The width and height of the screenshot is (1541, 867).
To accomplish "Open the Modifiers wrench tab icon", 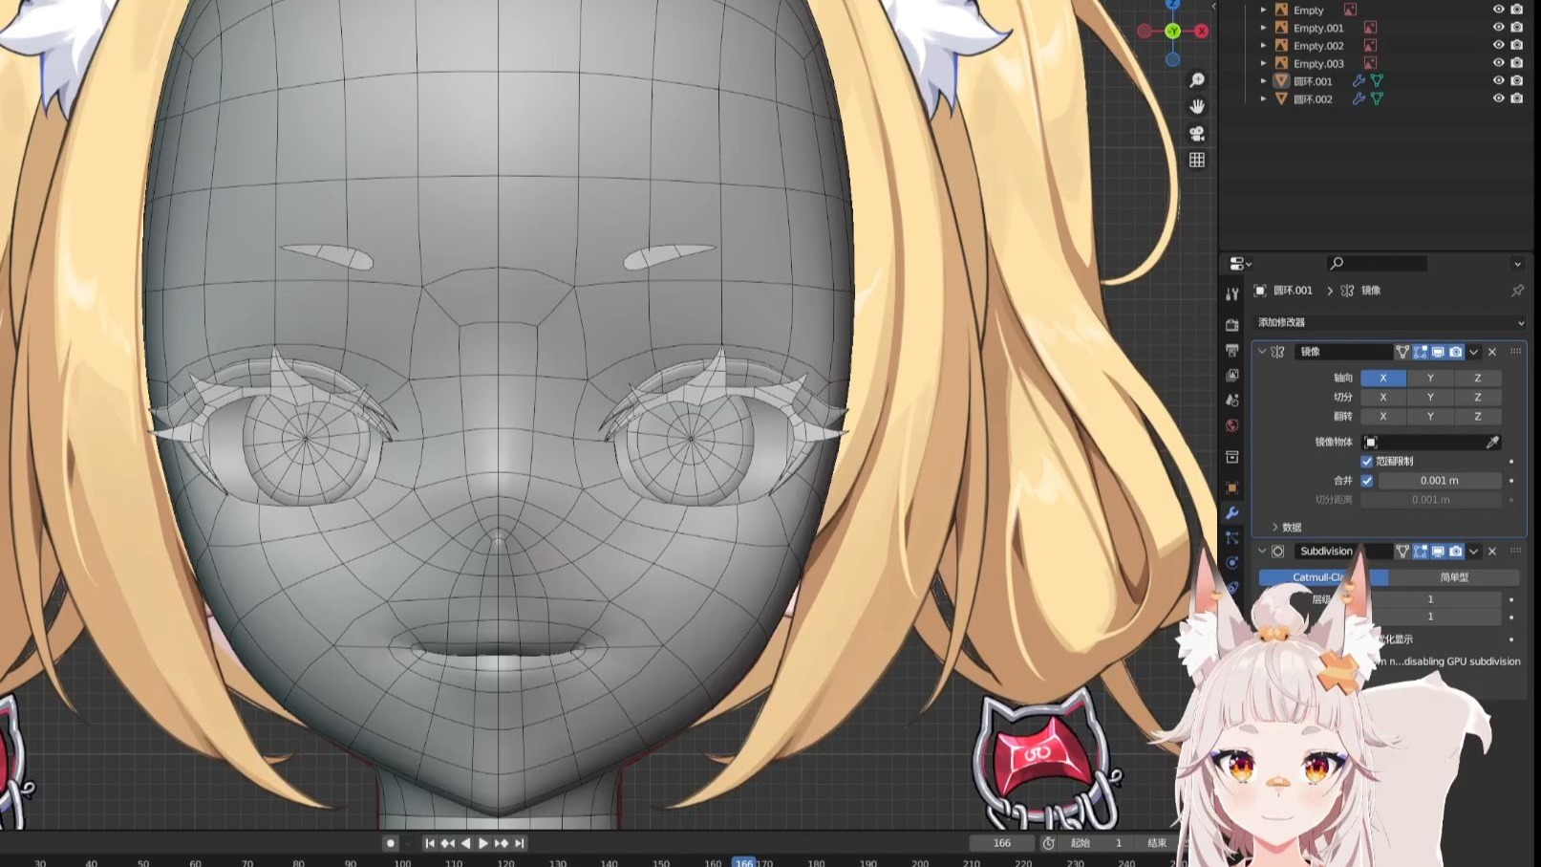I will (x=1232, y=513).
